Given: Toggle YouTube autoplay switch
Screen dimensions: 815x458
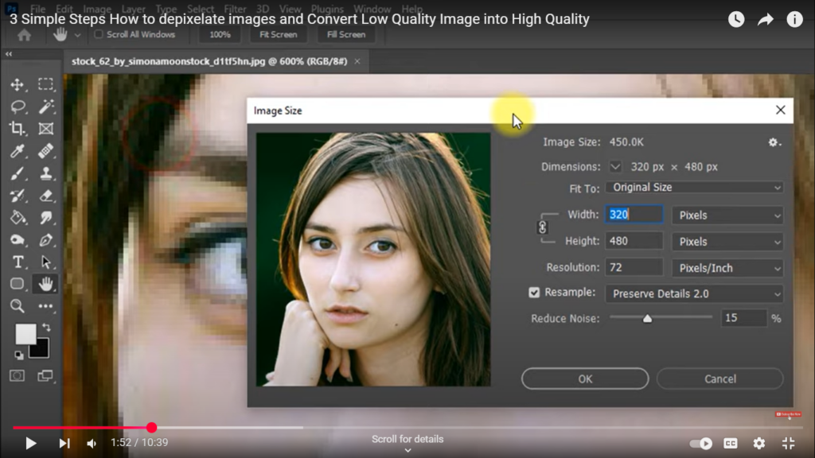Looking at the screenshot, I should [700, 444].
